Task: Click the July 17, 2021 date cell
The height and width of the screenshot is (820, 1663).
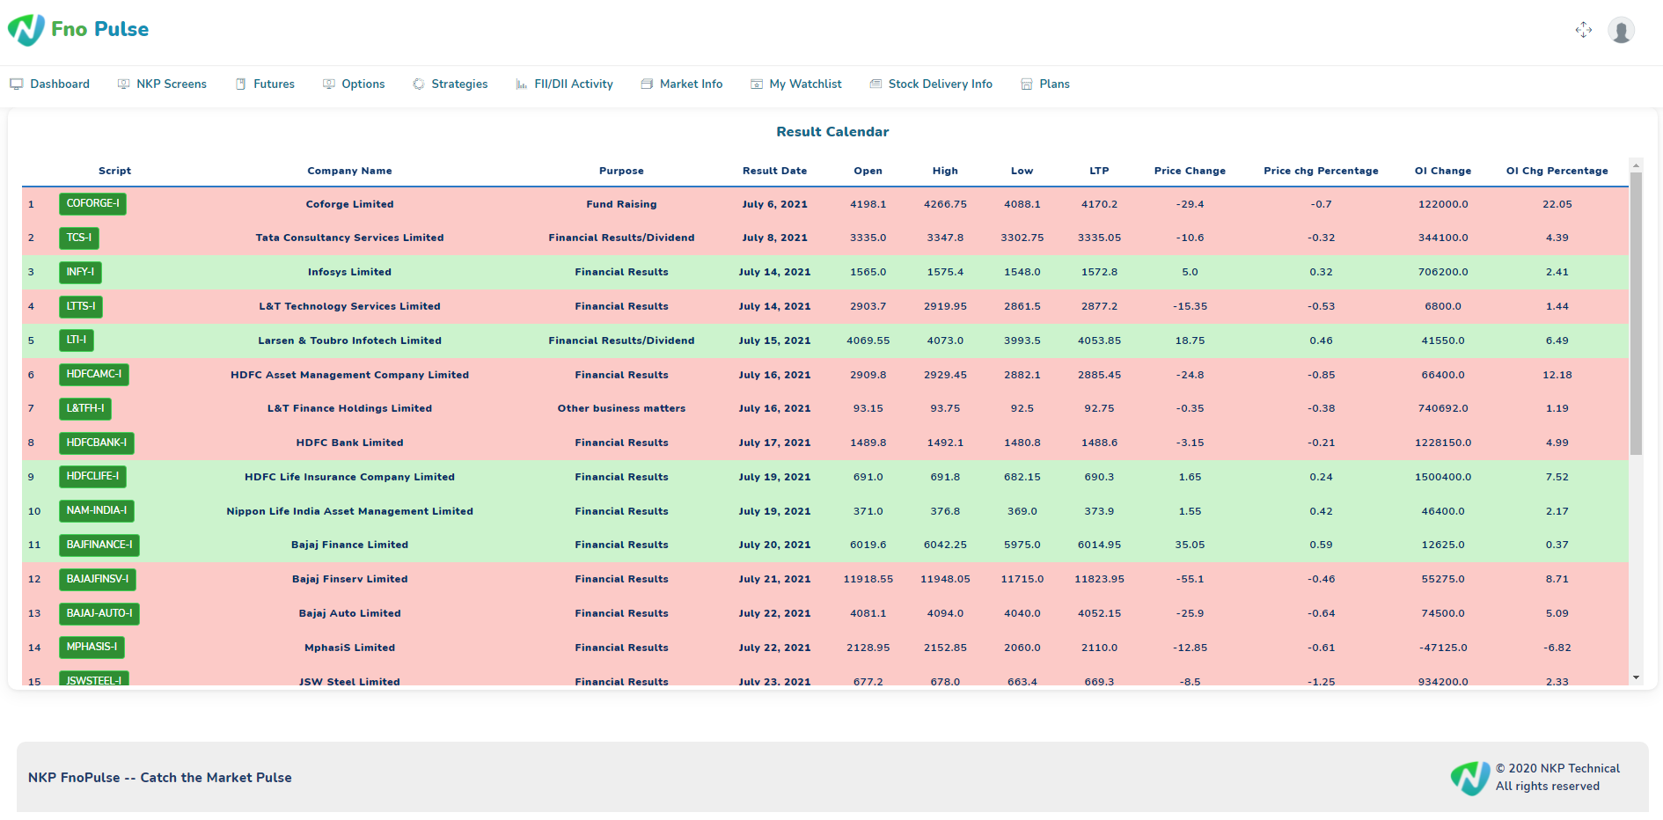Action: (x=774, y=443)
